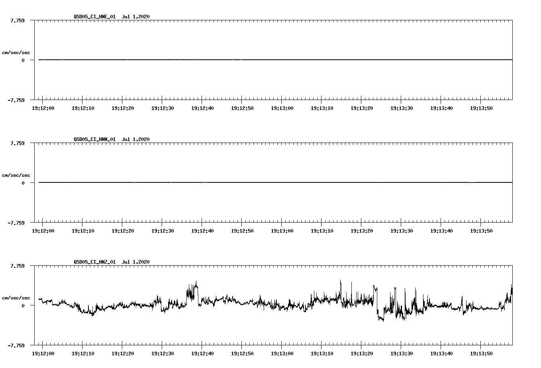The width and height of the screenshot is (541, 368).
Task: Click the 19:13:30 time label under HNZ plot
Action: point(402,353)
